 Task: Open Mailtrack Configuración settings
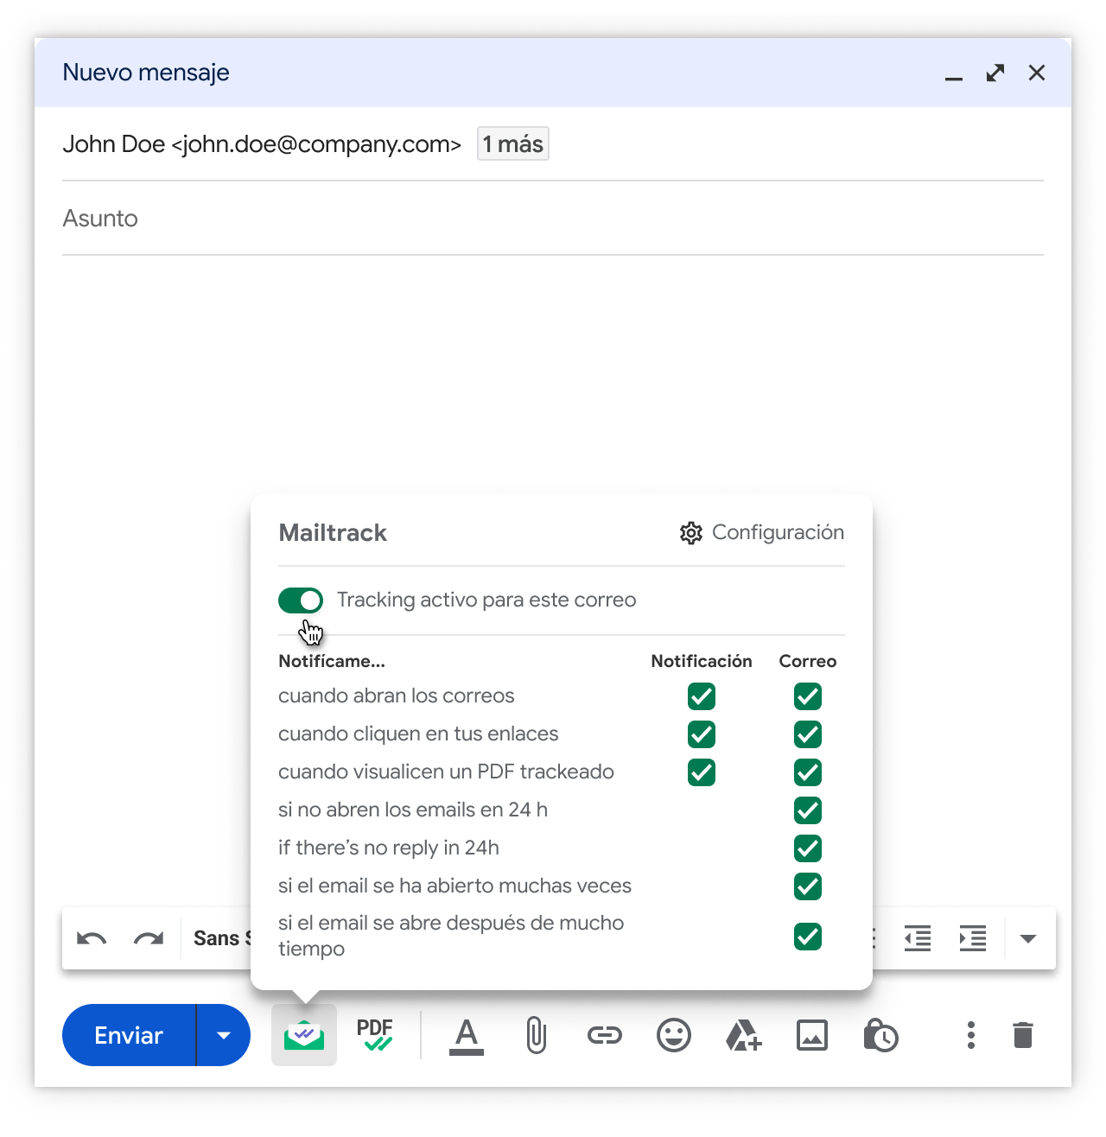[x=762, y=533]
